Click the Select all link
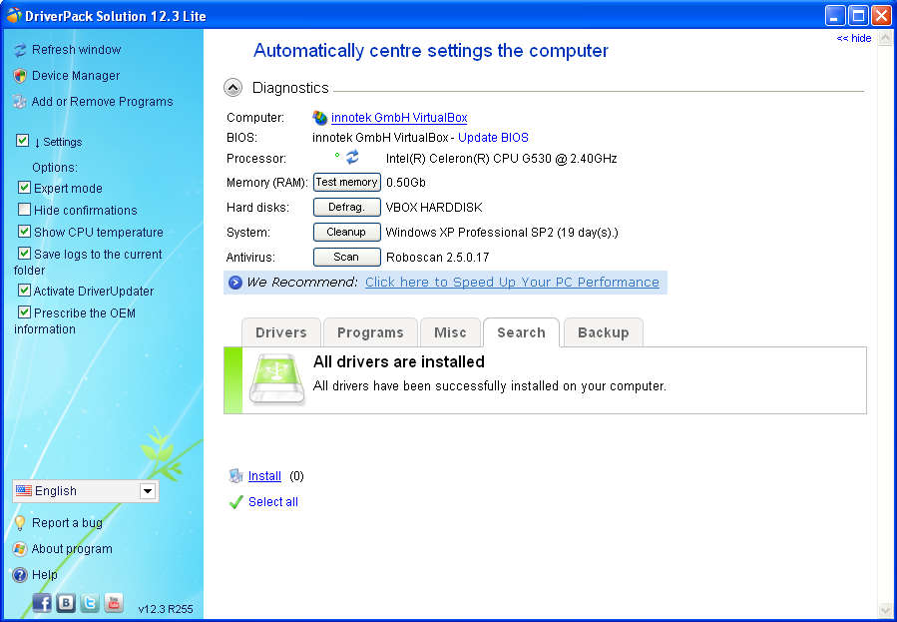 point(272,502)
